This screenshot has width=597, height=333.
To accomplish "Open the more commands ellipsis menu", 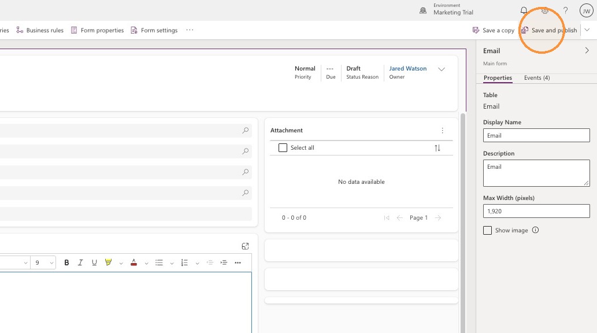I will [x=190, y=29].
